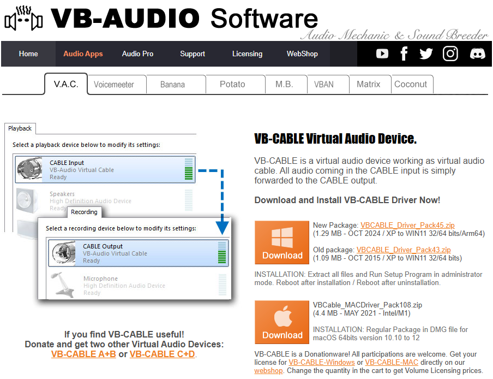Switch to the Matrix tab
Viewport: 493px width, 379px height.
click(370, 84)
